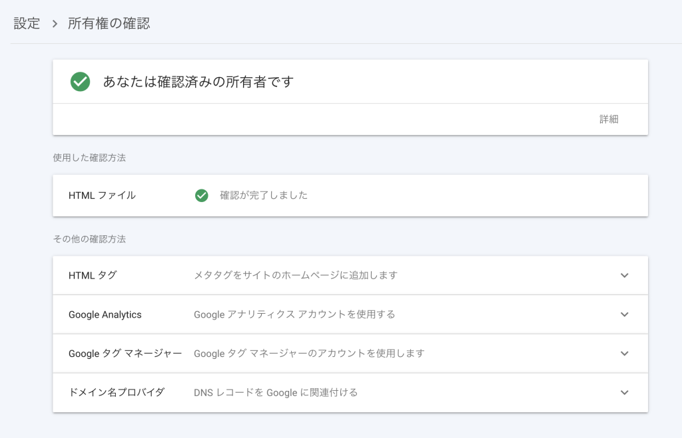The width and height of the screenshot is (682, 438).
Task: Click the メタタグをサイトのホームページに追加します description
Action: 294,274
